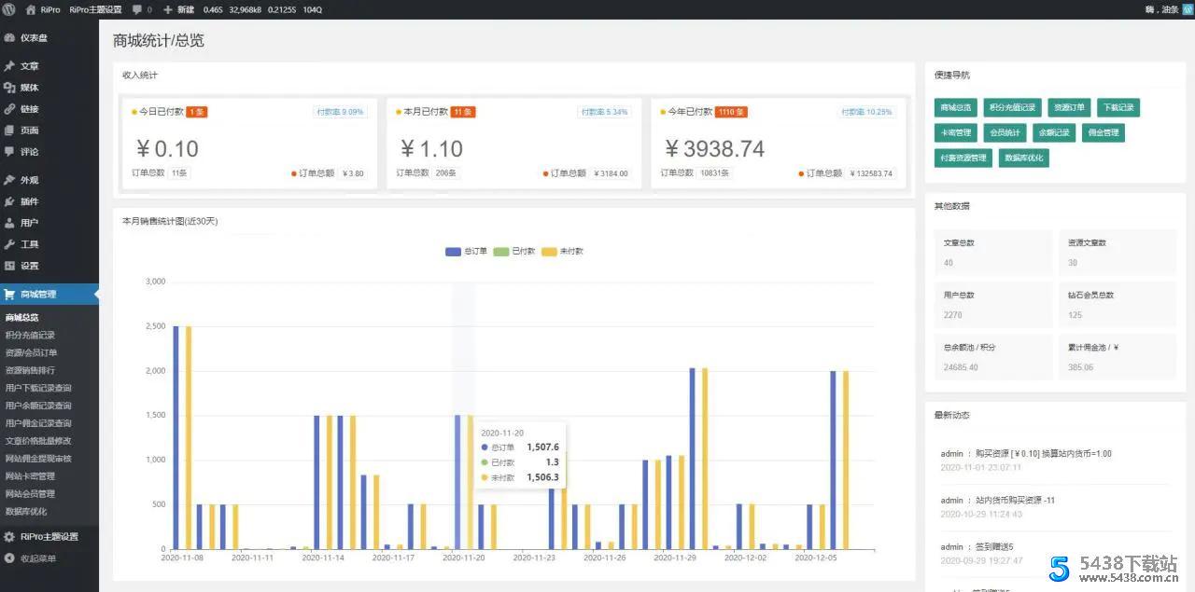Image resolution: width=1195 pixels, height=592 pixels.
Task: Click the 积分充值记录 quick navigation button
Action: [x=1012, y=108]
